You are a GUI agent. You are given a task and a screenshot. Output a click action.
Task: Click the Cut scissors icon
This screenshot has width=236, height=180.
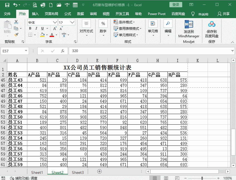pyautogui.click(x=16, y=22)
